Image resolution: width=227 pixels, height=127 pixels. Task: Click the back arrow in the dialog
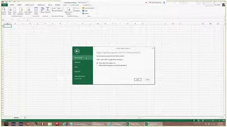[77, 51]
